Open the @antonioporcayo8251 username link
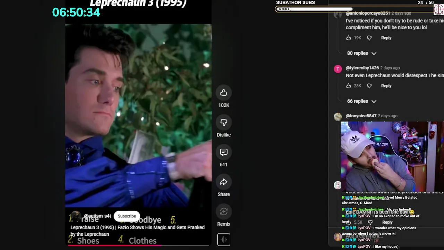Screen dimensions: 444x250 368,13
